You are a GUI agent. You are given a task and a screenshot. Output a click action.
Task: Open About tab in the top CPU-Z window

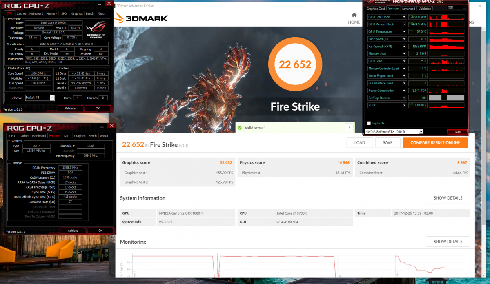101,13
